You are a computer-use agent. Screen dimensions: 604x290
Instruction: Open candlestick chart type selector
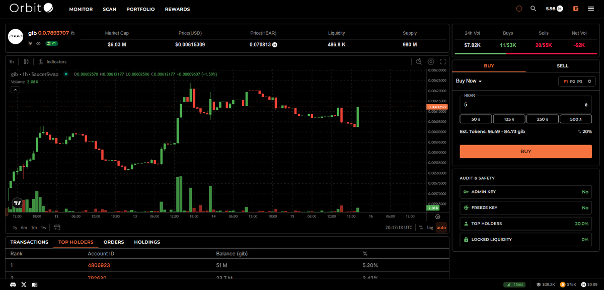point(26,61)
